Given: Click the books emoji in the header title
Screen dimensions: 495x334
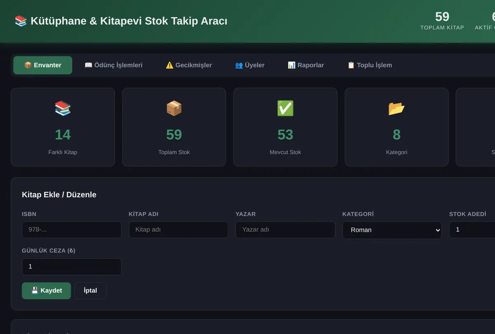Looking at the screenshot, I should [x=21, y=21].
